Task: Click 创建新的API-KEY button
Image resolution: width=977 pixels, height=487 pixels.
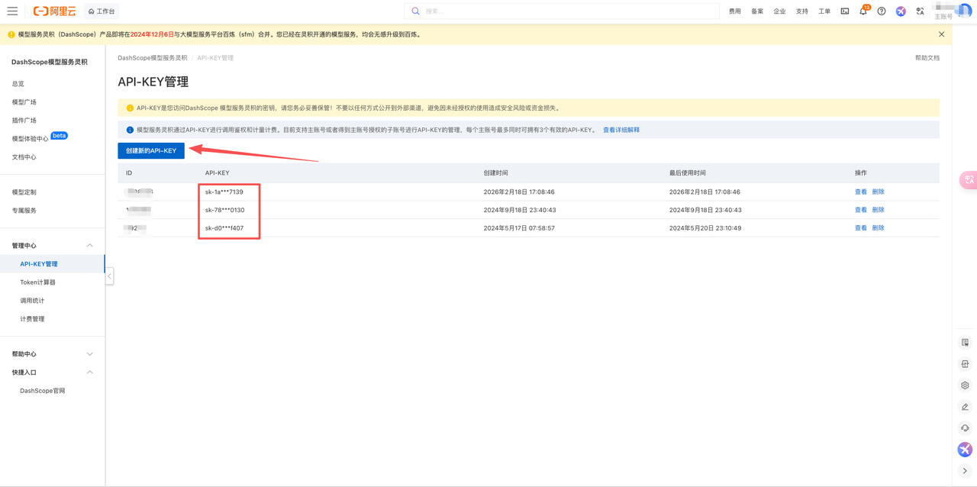Action: (x=151, y=150)
